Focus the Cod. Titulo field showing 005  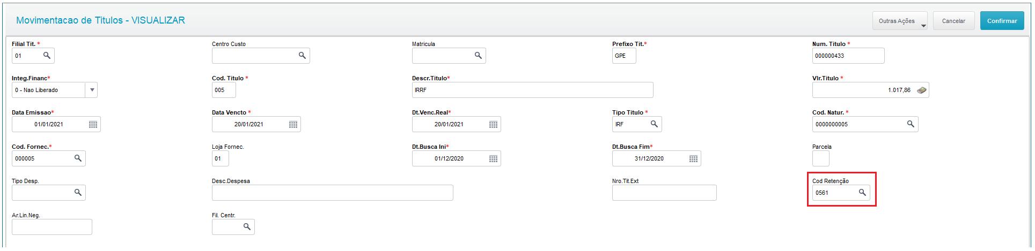[x=224, y=90]
